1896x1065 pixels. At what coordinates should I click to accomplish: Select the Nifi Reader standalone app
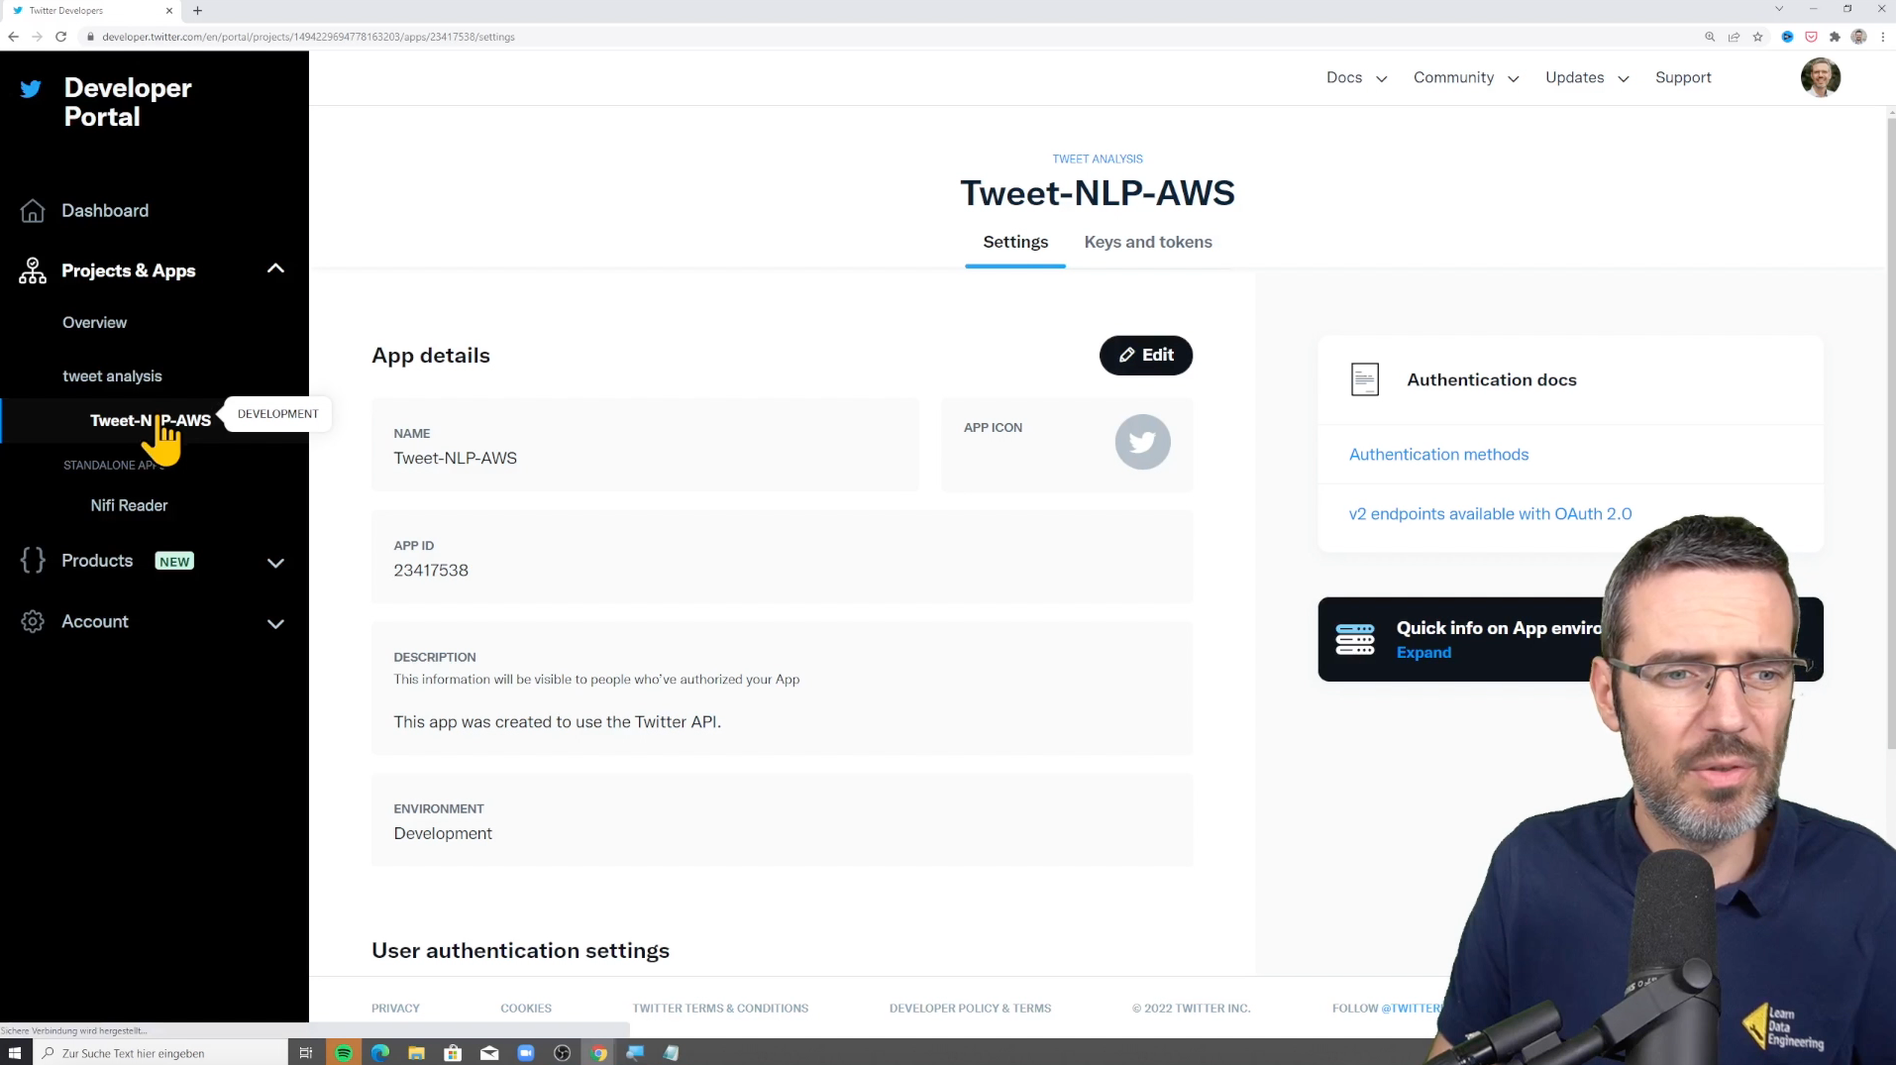129,505
